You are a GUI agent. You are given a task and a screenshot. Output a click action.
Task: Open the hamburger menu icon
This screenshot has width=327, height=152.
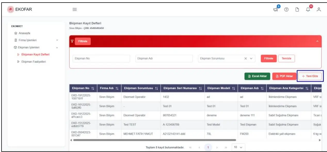tap(74, 10)
